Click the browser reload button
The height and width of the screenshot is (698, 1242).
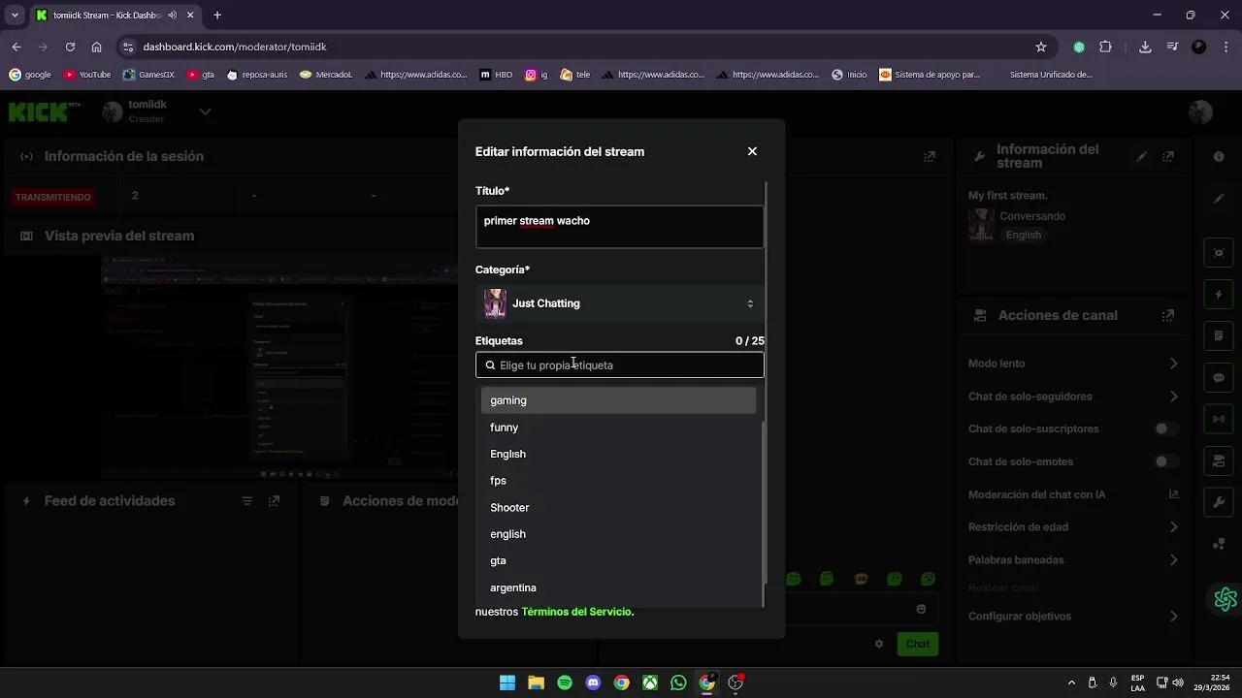(70, 47)
